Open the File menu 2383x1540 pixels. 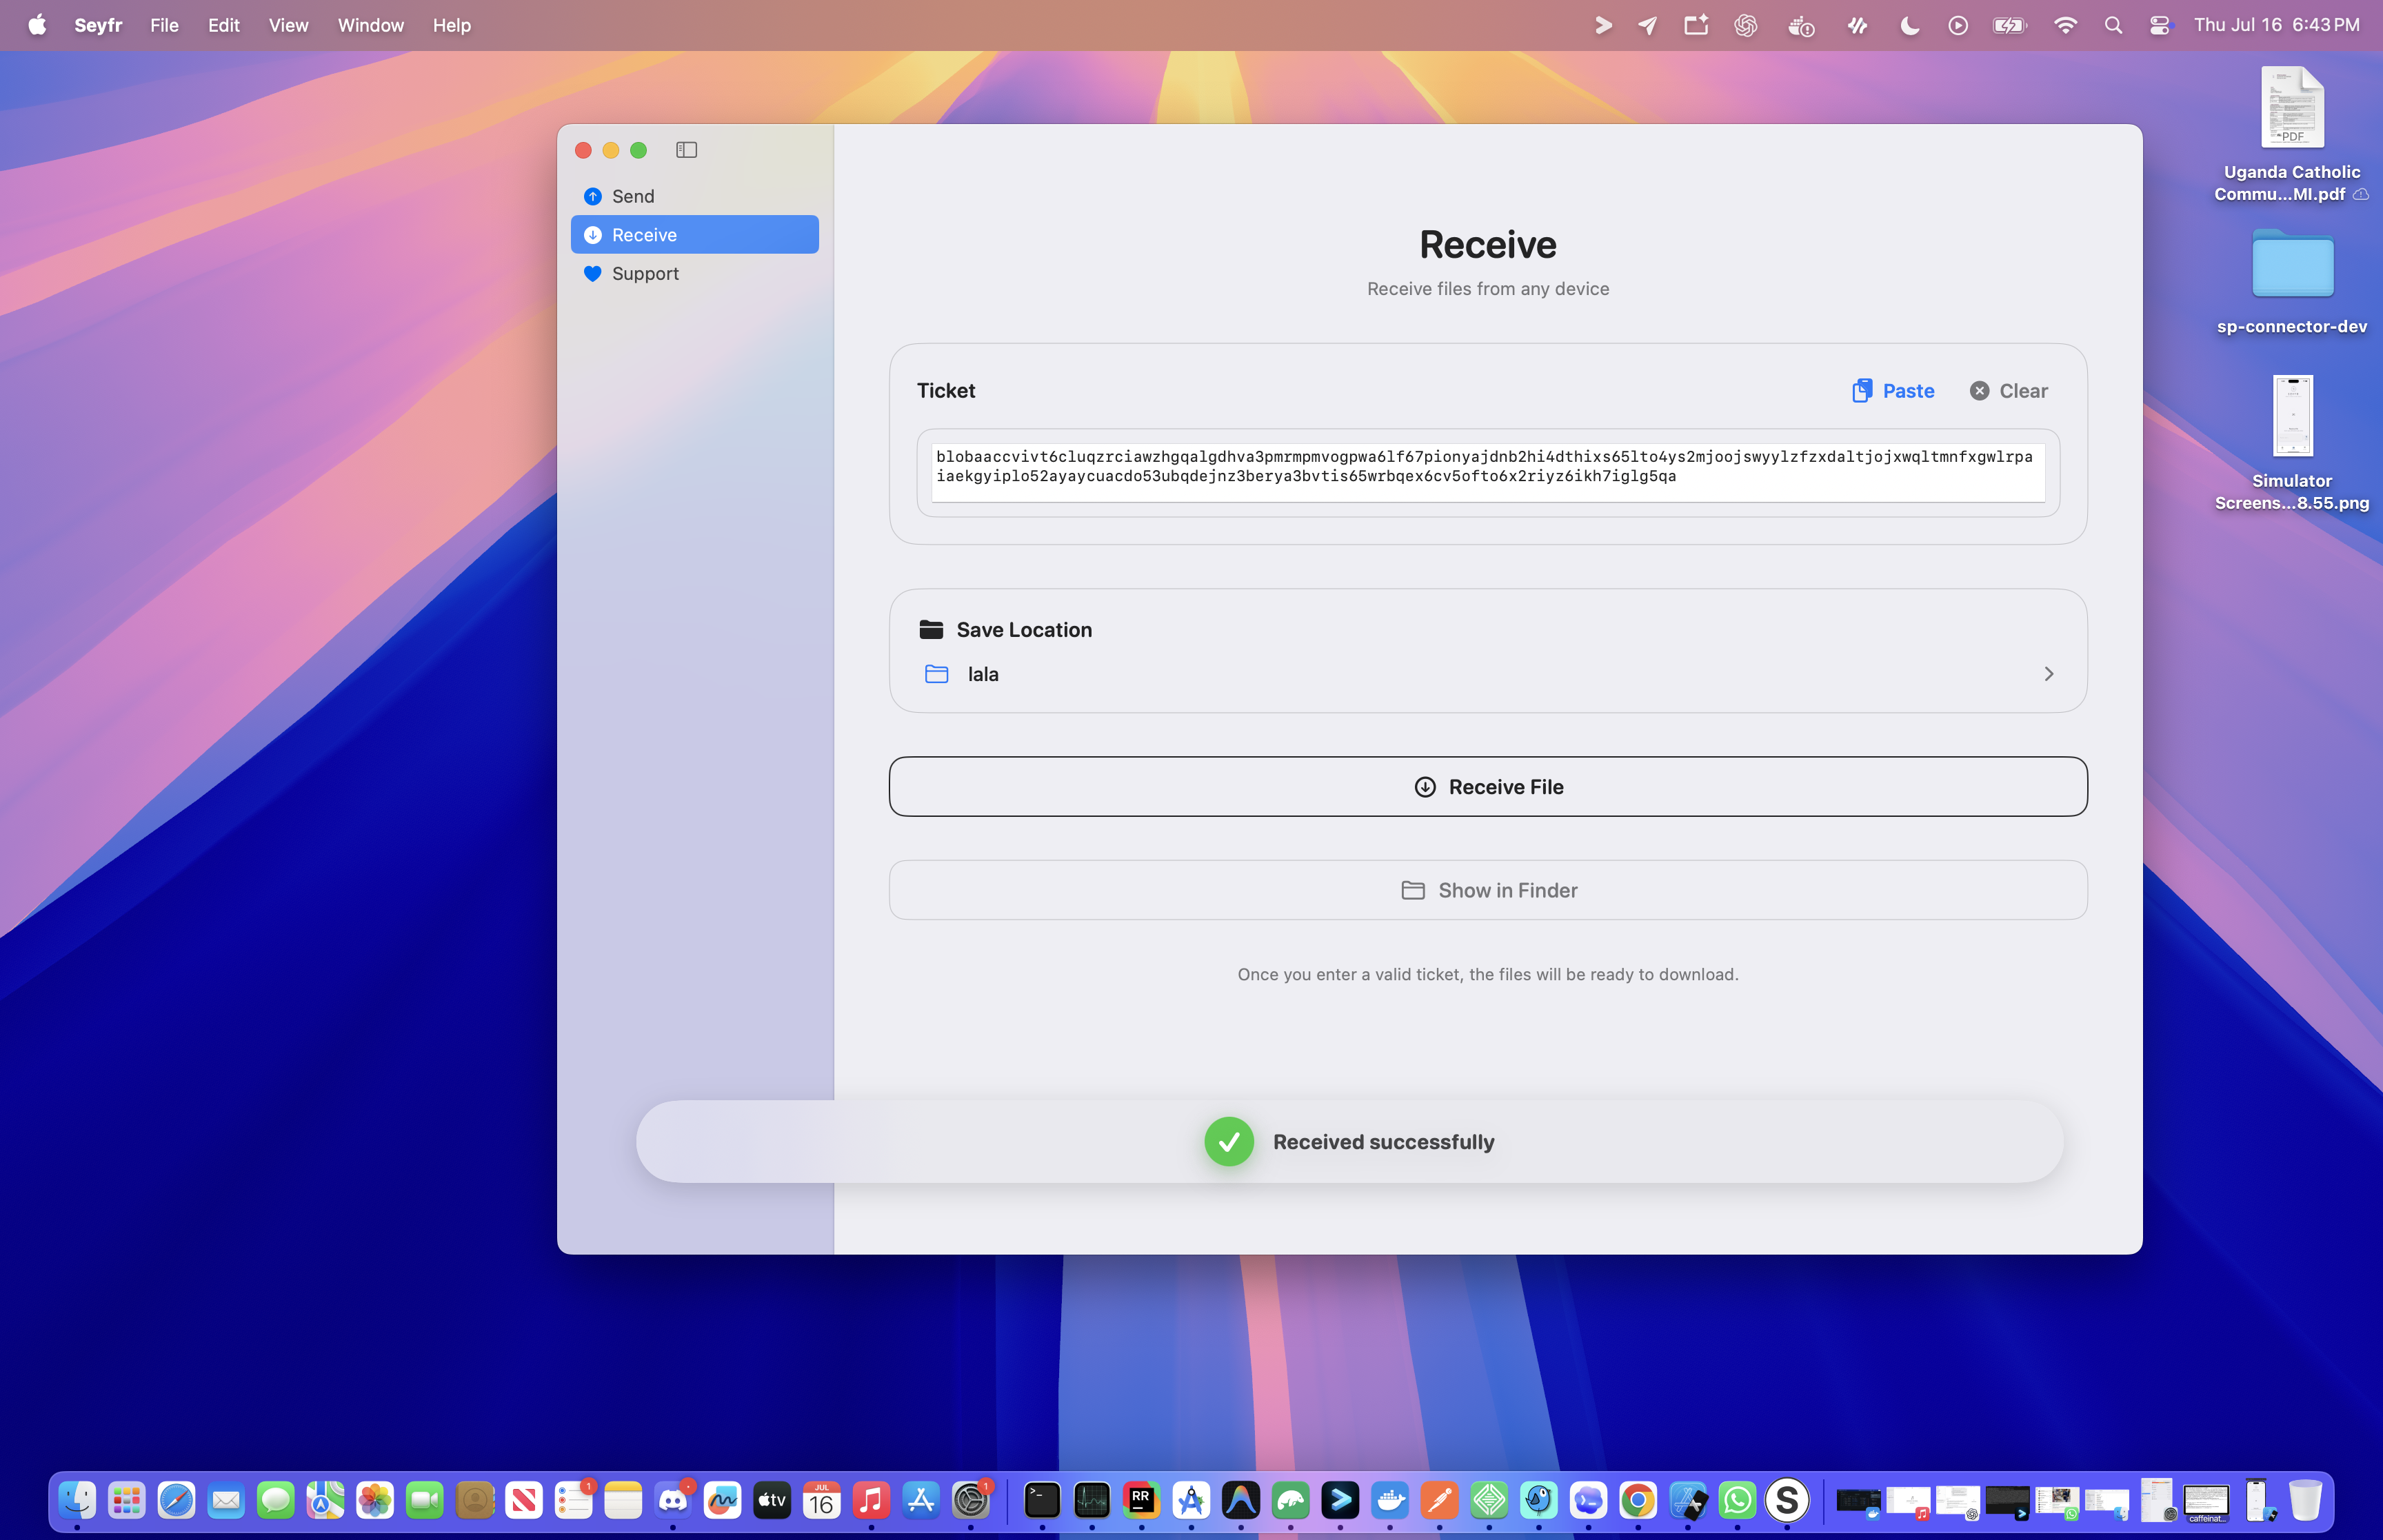coord(164,25)
